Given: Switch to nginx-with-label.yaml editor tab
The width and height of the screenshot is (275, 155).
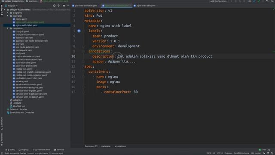Looking at the screenshot, I should [x=146, y=6].
